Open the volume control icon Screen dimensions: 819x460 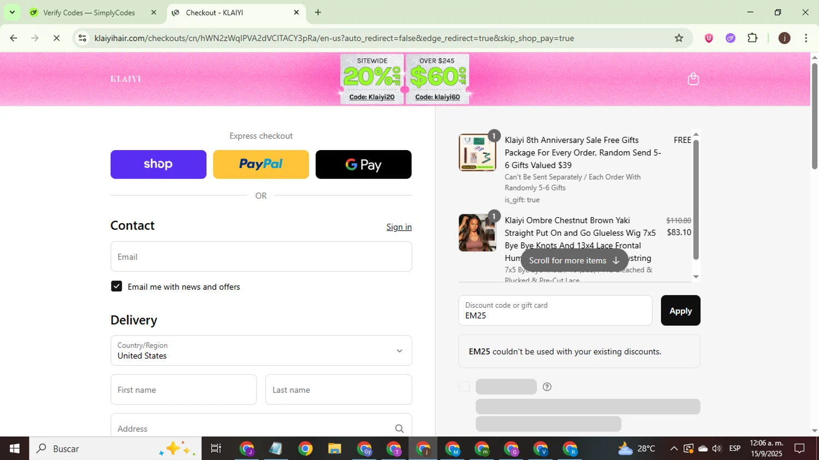pyautogui.click(x=717, y=449)
